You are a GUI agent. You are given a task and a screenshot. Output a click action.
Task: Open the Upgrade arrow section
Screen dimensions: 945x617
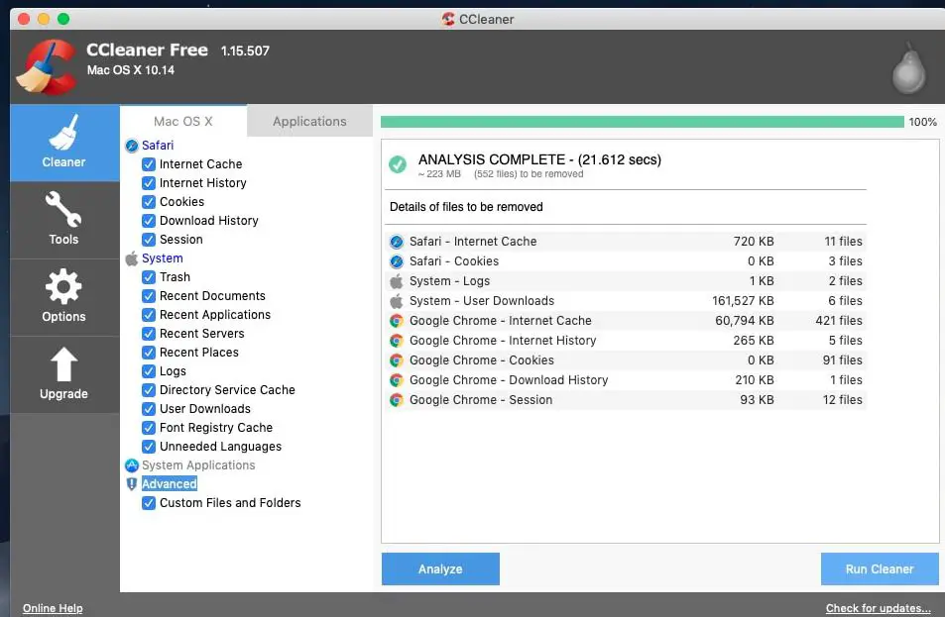pyautogui.click(x=63, y=373)
